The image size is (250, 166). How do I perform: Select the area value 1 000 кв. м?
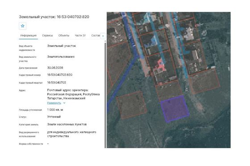click(55, 110)
